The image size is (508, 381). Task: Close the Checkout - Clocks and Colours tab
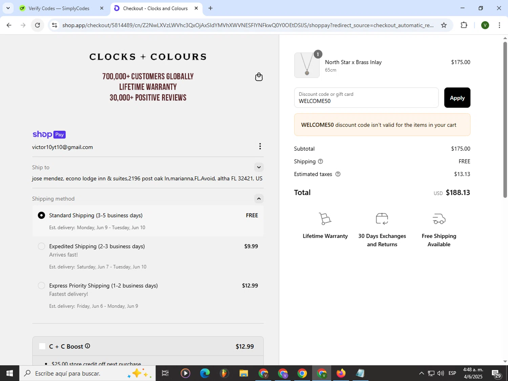[196, 8]
